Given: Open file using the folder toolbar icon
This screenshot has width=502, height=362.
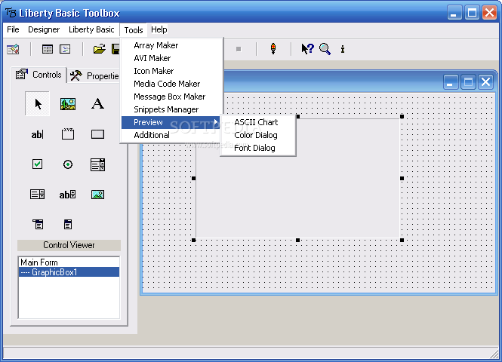Looking at the screenshot, I should click(99, 49).
